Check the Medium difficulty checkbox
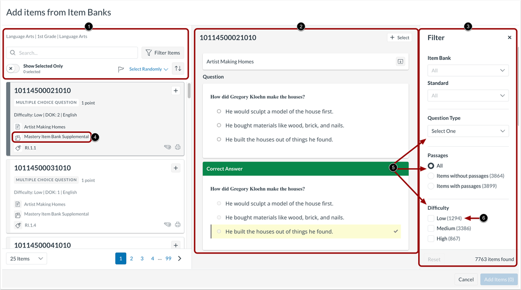Image resolution: width=521 pixels, height=290 pixels. pyautogui.click(x=431, y=228)
